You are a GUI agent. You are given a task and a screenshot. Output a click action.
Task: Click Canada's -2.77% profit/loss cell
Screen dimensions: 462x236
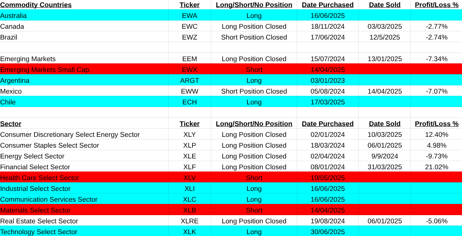pos(436,26)
